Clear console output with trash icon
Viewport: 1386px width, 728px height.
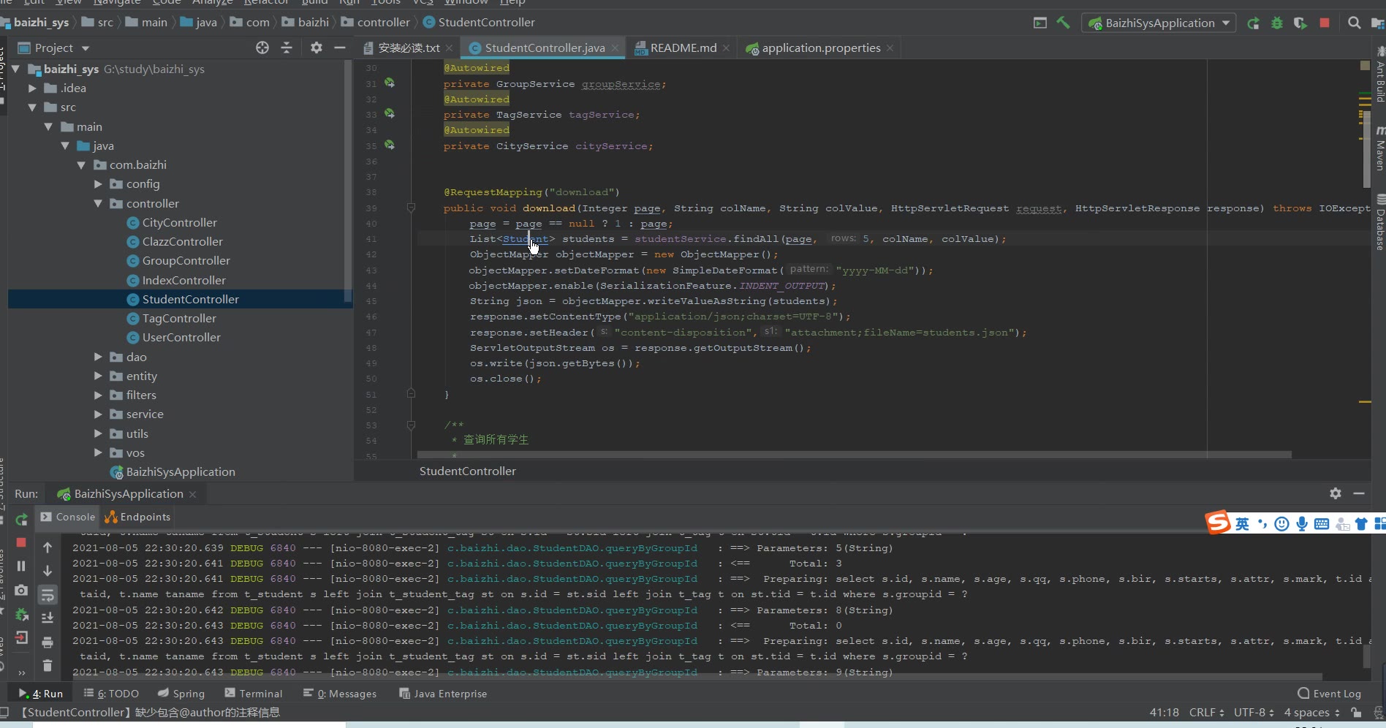(48, 665)
